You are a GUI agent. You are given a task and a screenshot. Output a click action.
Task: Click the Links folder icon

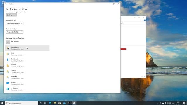pyautogui.click(x=8, y=54)
